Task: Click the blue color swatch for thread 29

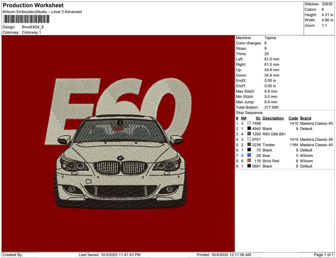Action: pyautogui.click(x=249, y=155)
